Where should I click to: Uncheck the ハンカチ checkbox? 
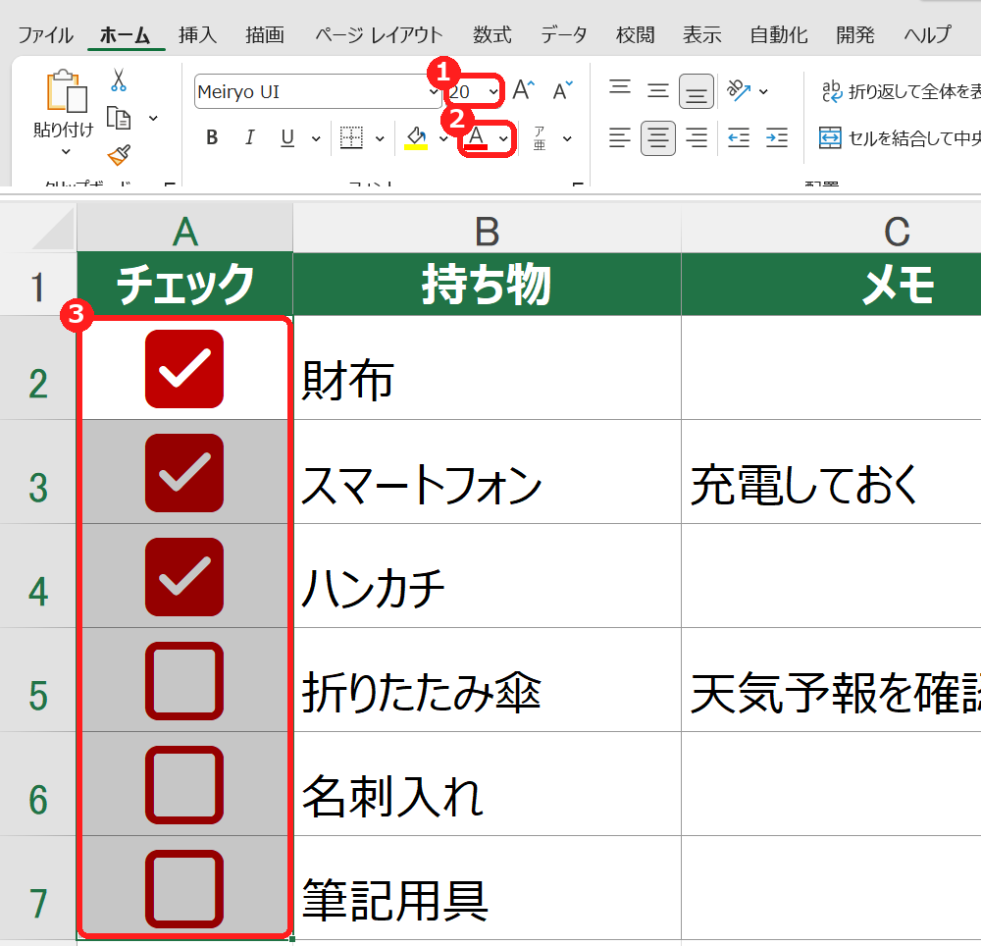(x=184, y=577)
